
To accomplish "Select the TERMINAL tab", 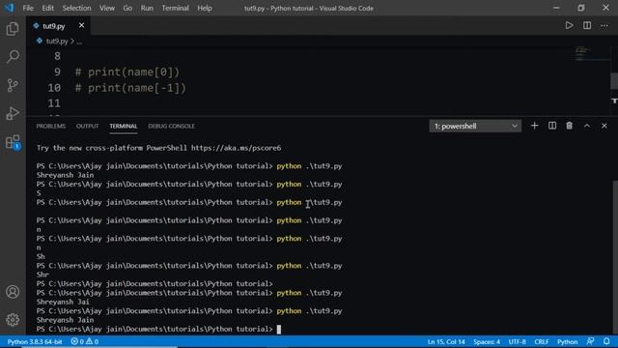I will coord(124,127).
